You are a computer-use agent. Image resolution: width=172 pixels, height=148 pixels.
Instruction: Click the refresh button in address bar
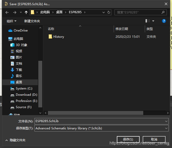click(x=109, y=12)
